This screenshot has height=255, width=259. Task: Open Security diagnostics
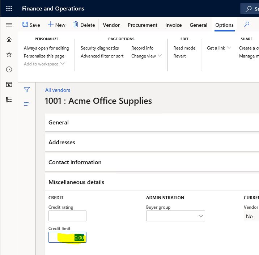pyautogui.click(x=99, y=48)
